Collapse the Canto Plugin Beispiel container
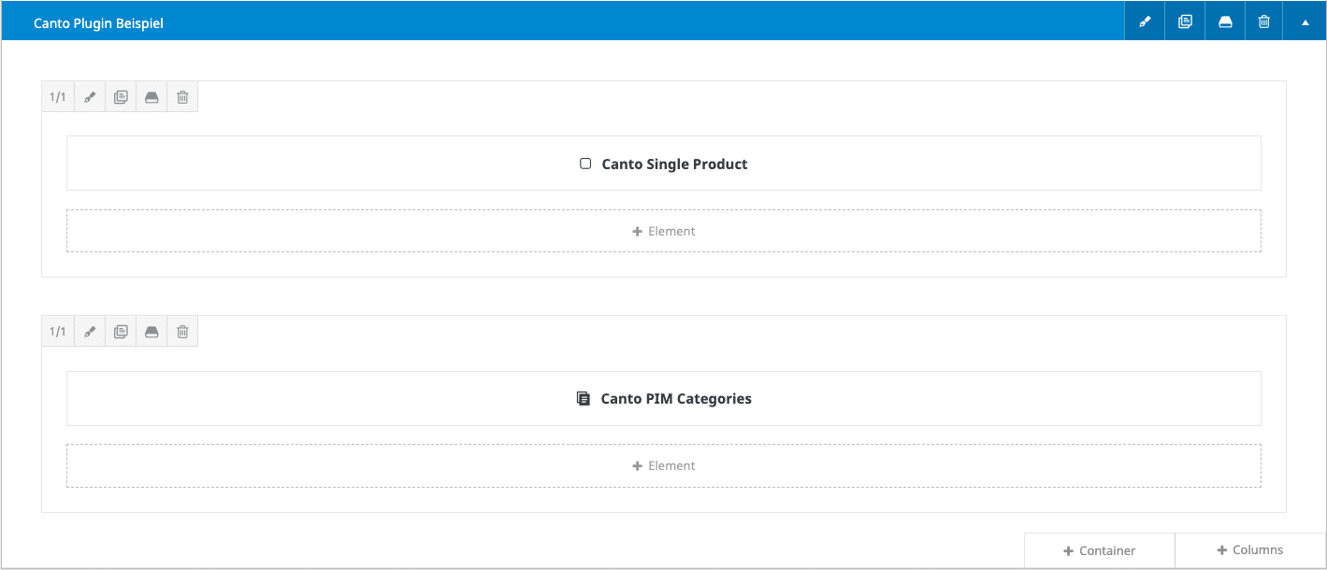Image resolution: width=1327 pixels, height=570 pixels. (1305, 21)
